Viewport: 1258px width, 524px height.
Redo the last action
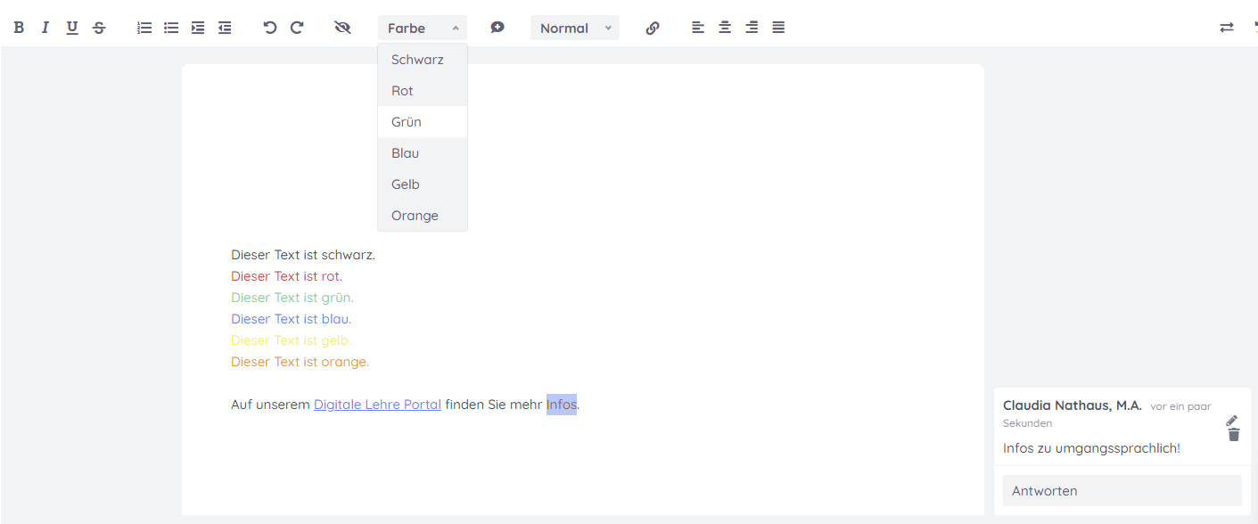tap(297, 28)
